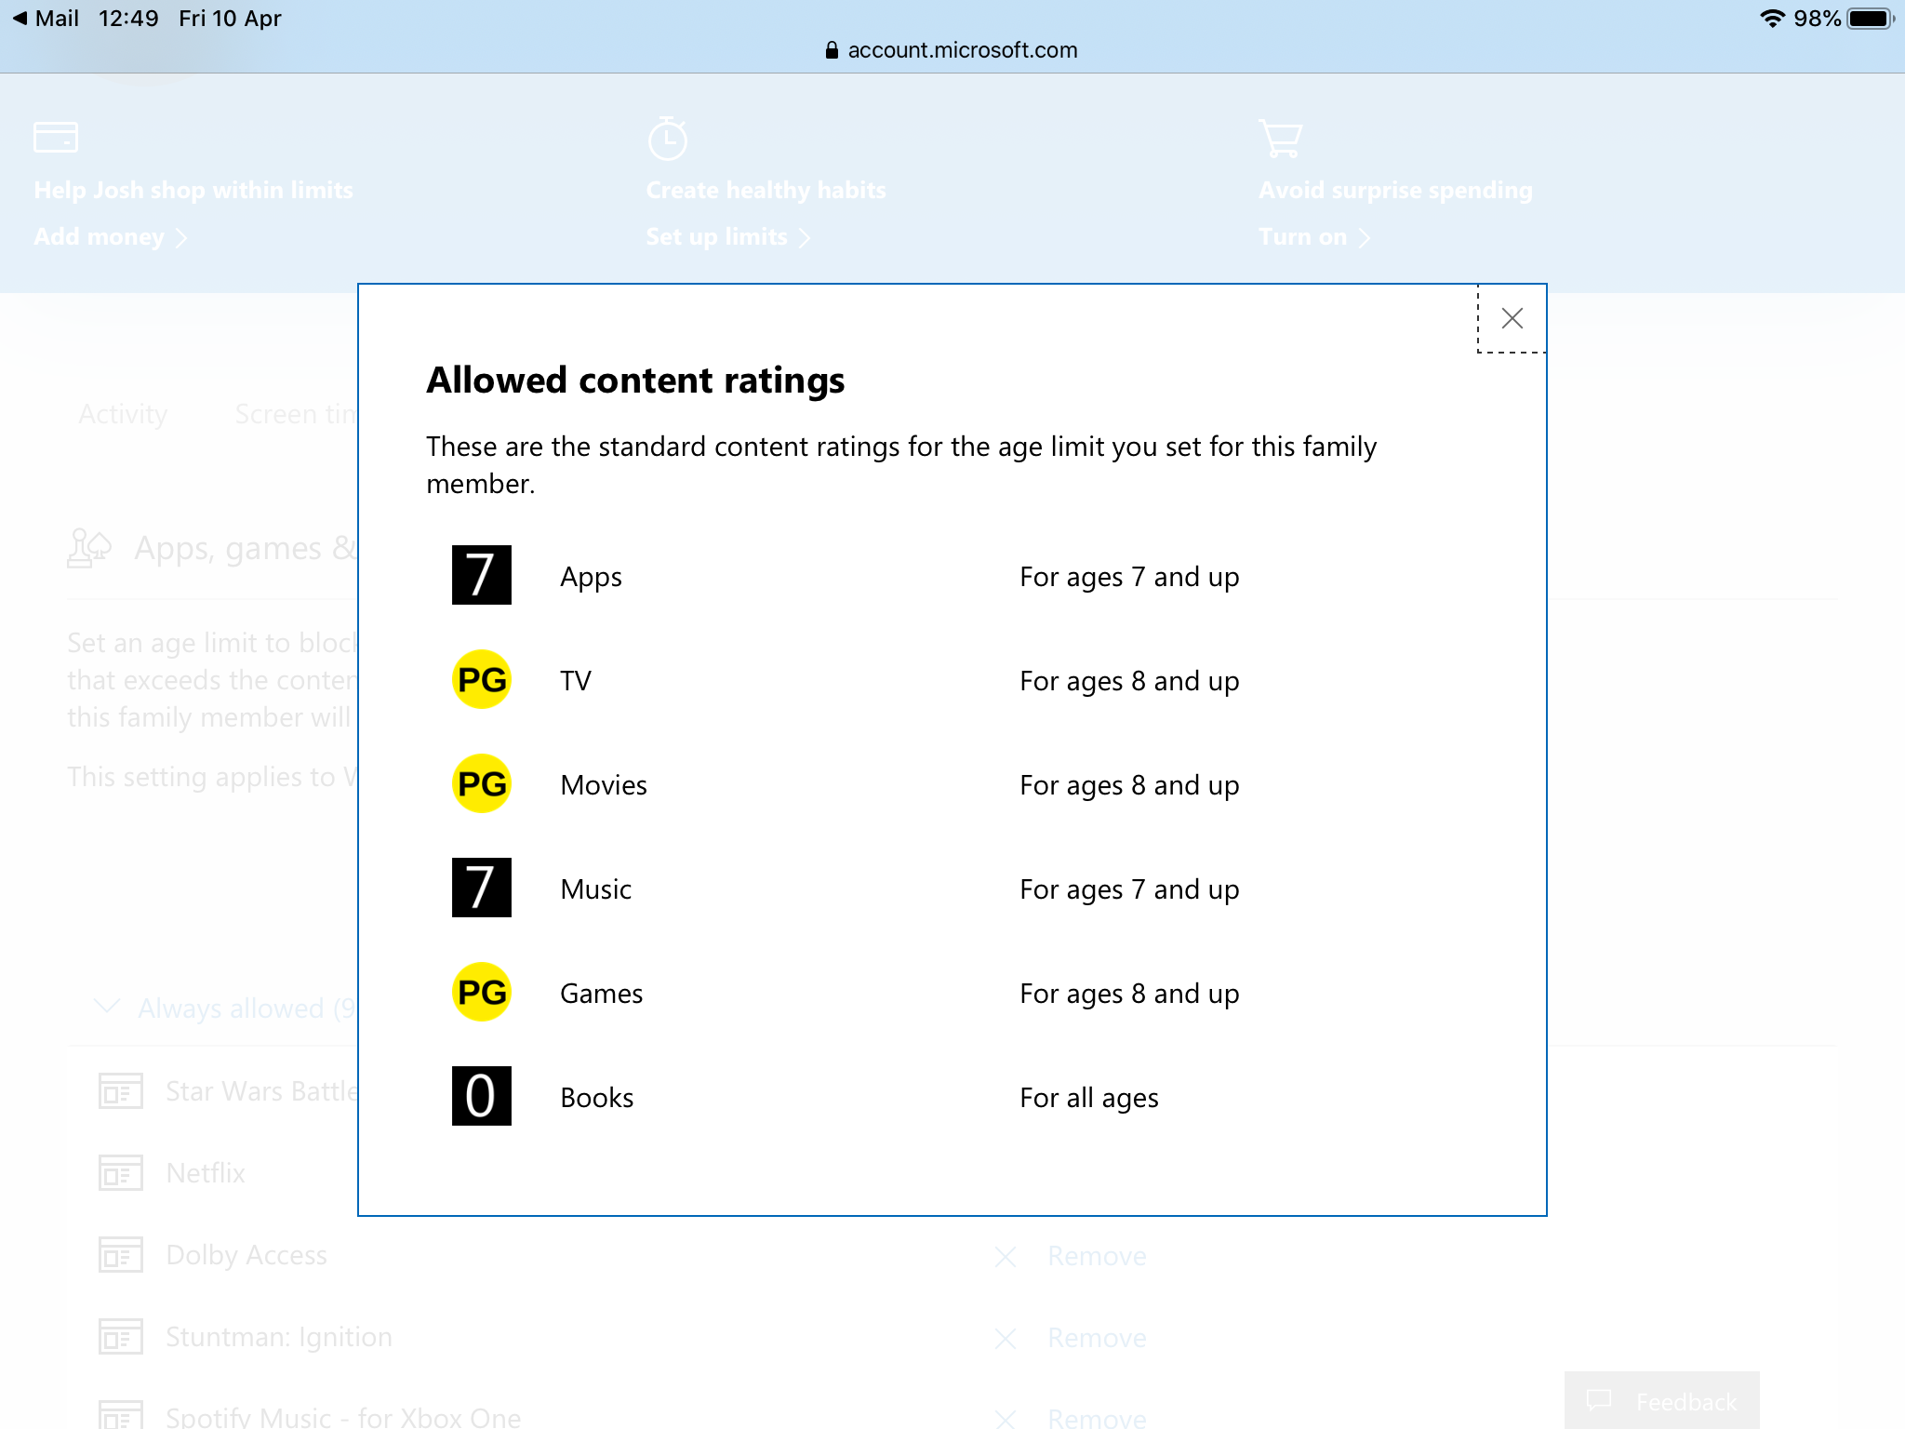Click the 7 rating icon for Apps
Screen dimensions: 1905x1429
[x=481, y=575]
